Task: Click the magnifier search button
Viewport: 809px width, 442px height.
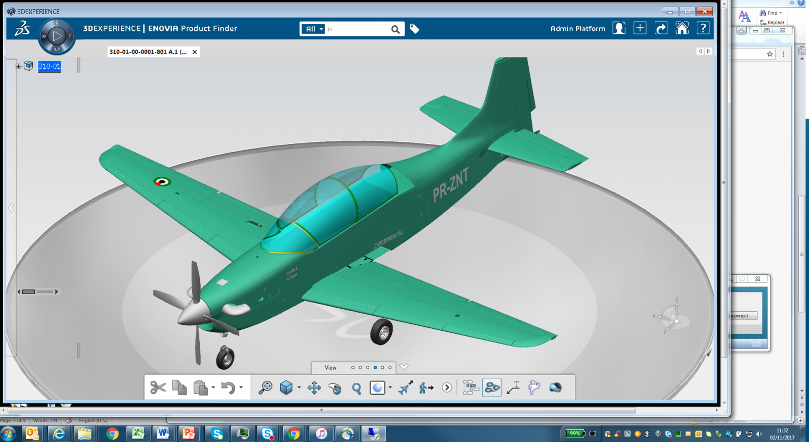Action: 395,29
